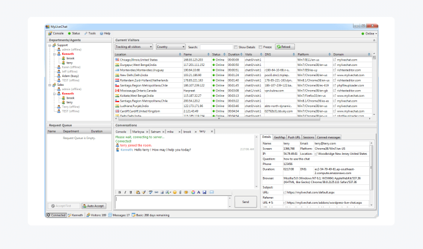423x249 pixels.
Task: Tick the Freeze checkbox
Action: 260,47
